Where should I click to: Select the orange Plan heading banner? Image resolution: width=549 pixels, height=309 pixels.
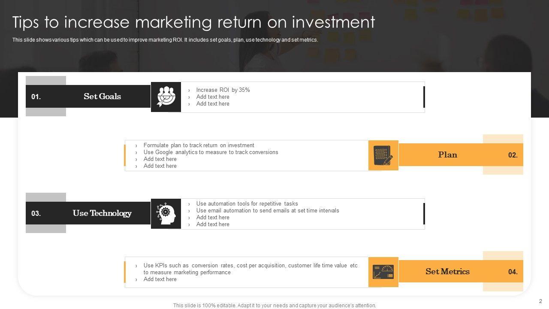447,155
